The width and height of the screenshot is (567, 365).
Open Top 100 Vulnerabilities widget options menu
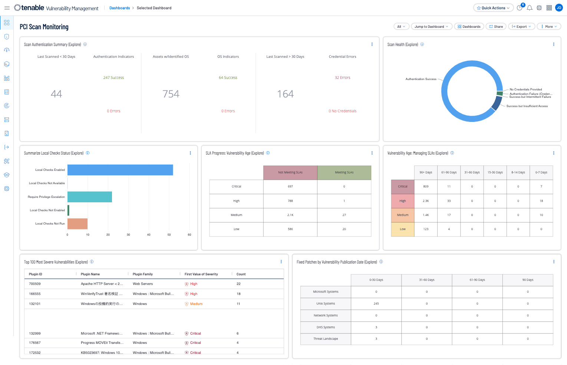[x=281, y=262]
